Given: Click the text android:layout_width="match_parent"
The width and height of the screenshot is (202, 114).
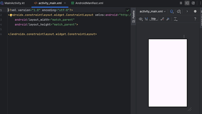Looking at the screenshot, I should [45, 20].
